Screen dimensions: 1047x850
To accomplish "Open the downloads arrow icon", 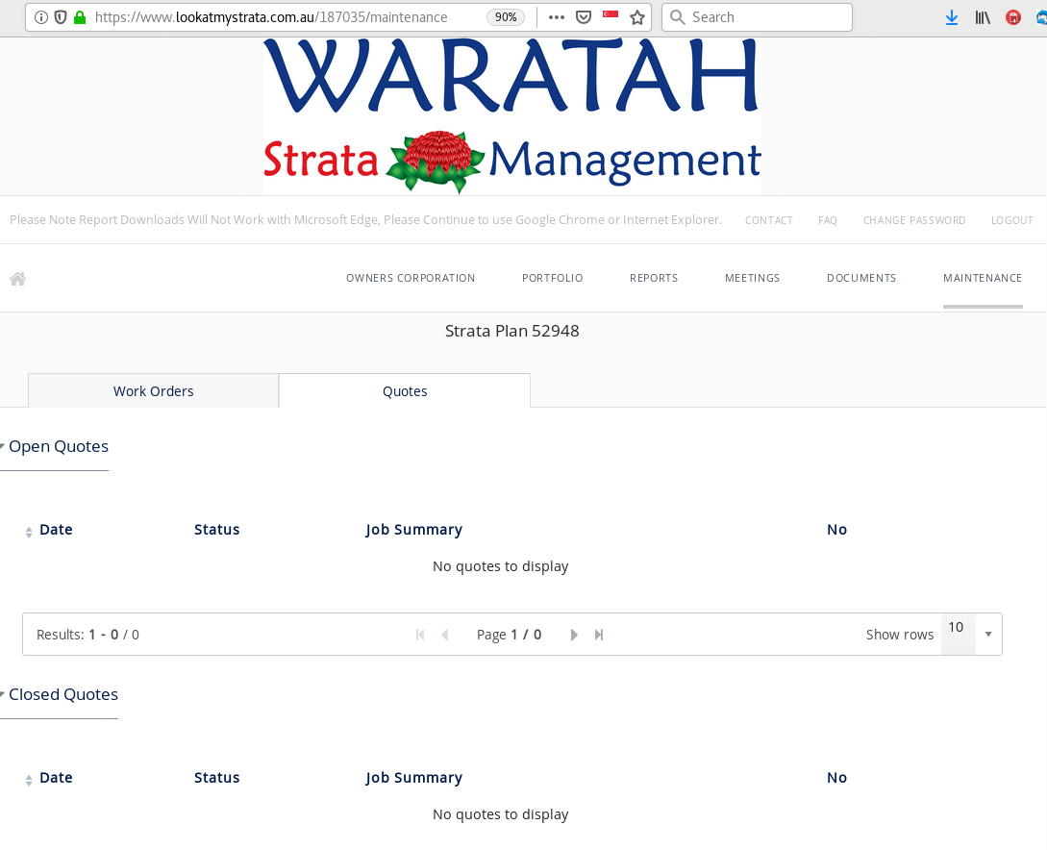I will coord(952,17).
